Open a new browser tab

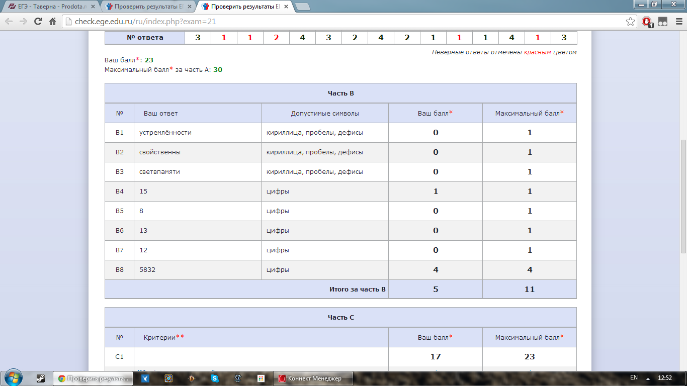coord(303,7)
